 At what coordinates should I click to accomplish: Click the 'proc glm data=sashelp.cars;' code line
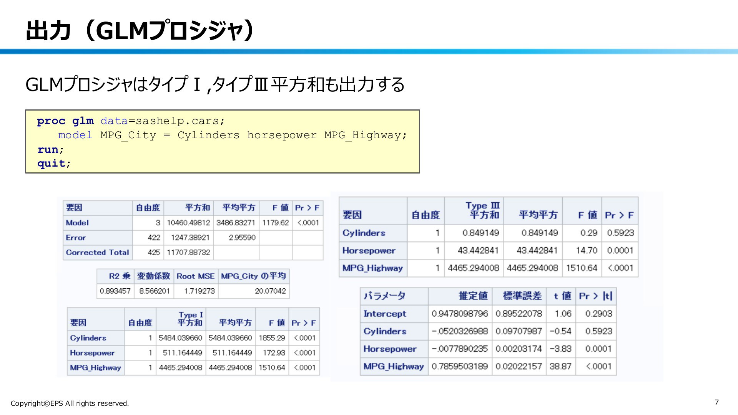131,121
